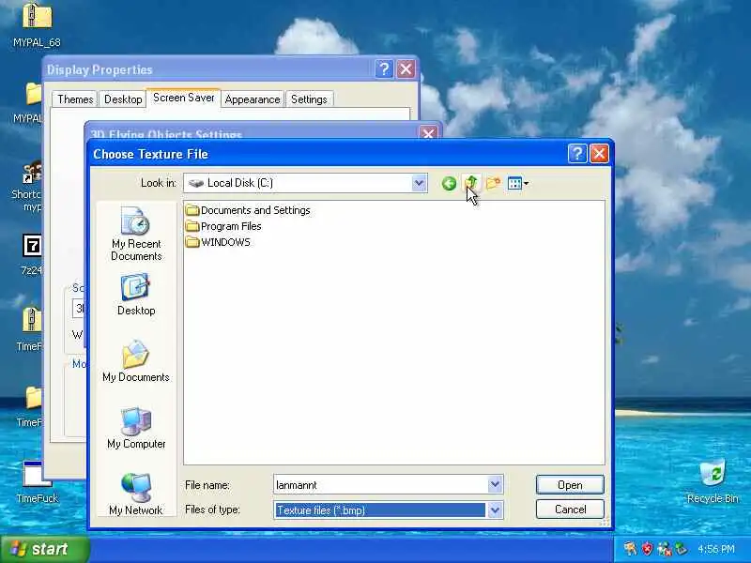The width and height of the screenshot is (751, 563).
Task: Click the File name text field
Action: pos(381,484)
